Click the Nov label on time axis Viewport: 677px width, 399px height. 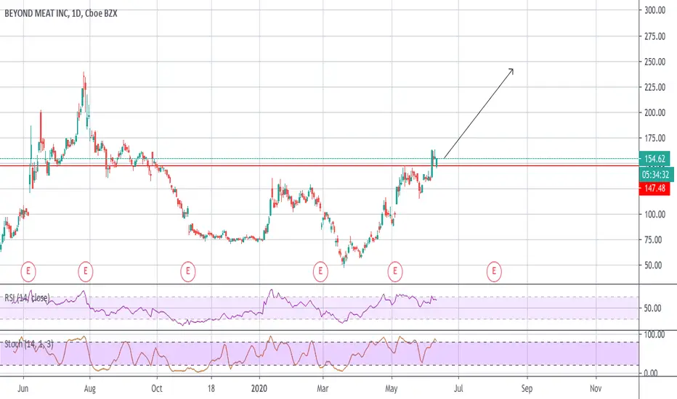(x=596, y=388)
